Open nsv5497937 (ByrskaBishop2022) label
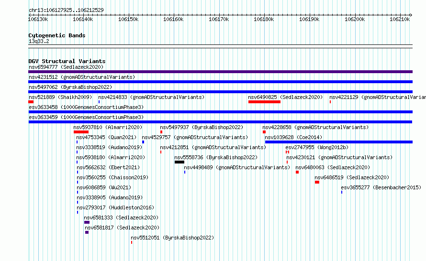The width and height of the screenshot is (426, 261). point(202,127)
